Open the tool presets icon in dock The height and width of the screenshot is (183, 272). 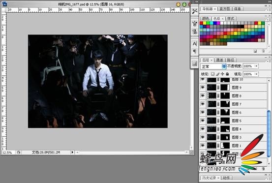[195, 11]
